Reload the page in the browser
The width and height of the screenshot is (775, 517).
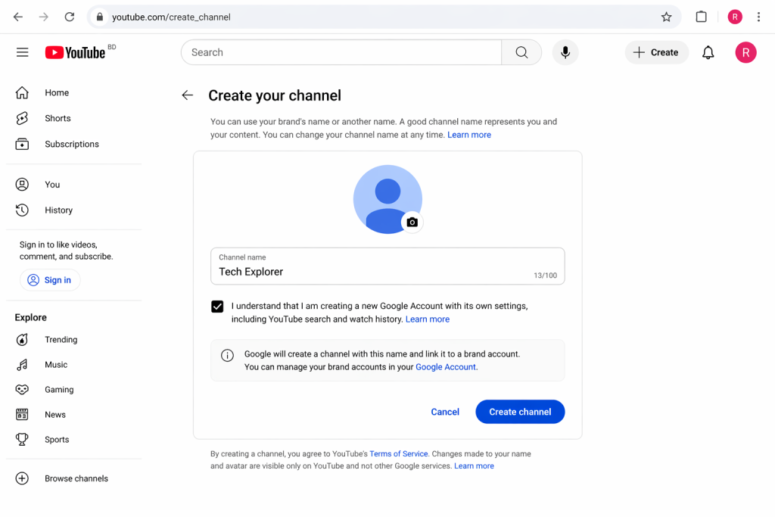point(70,17)
